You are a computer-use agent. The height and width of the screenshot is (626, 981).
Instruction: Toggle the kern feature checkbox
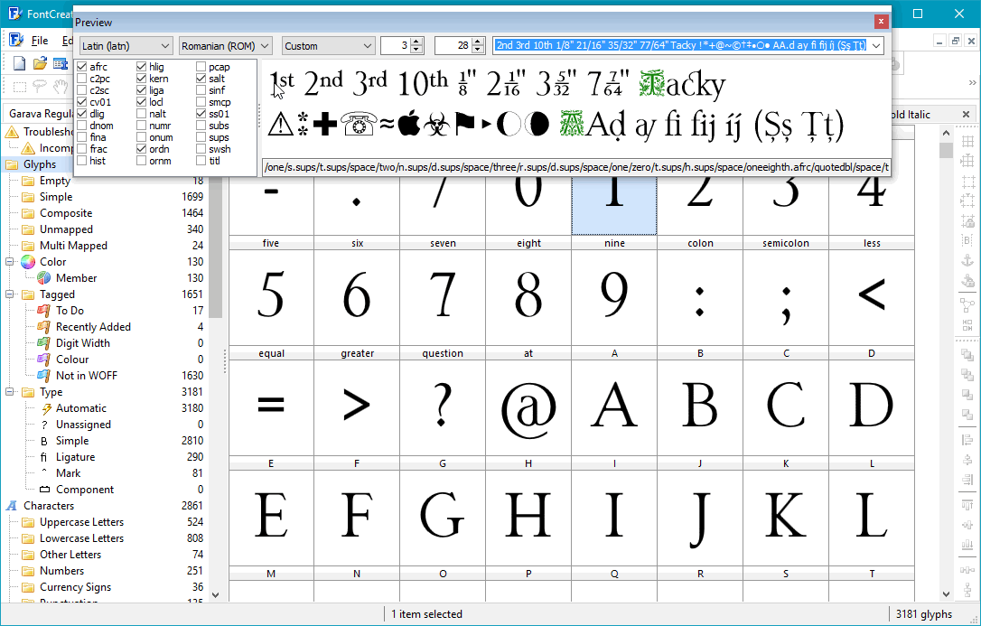tap(142, 79)
